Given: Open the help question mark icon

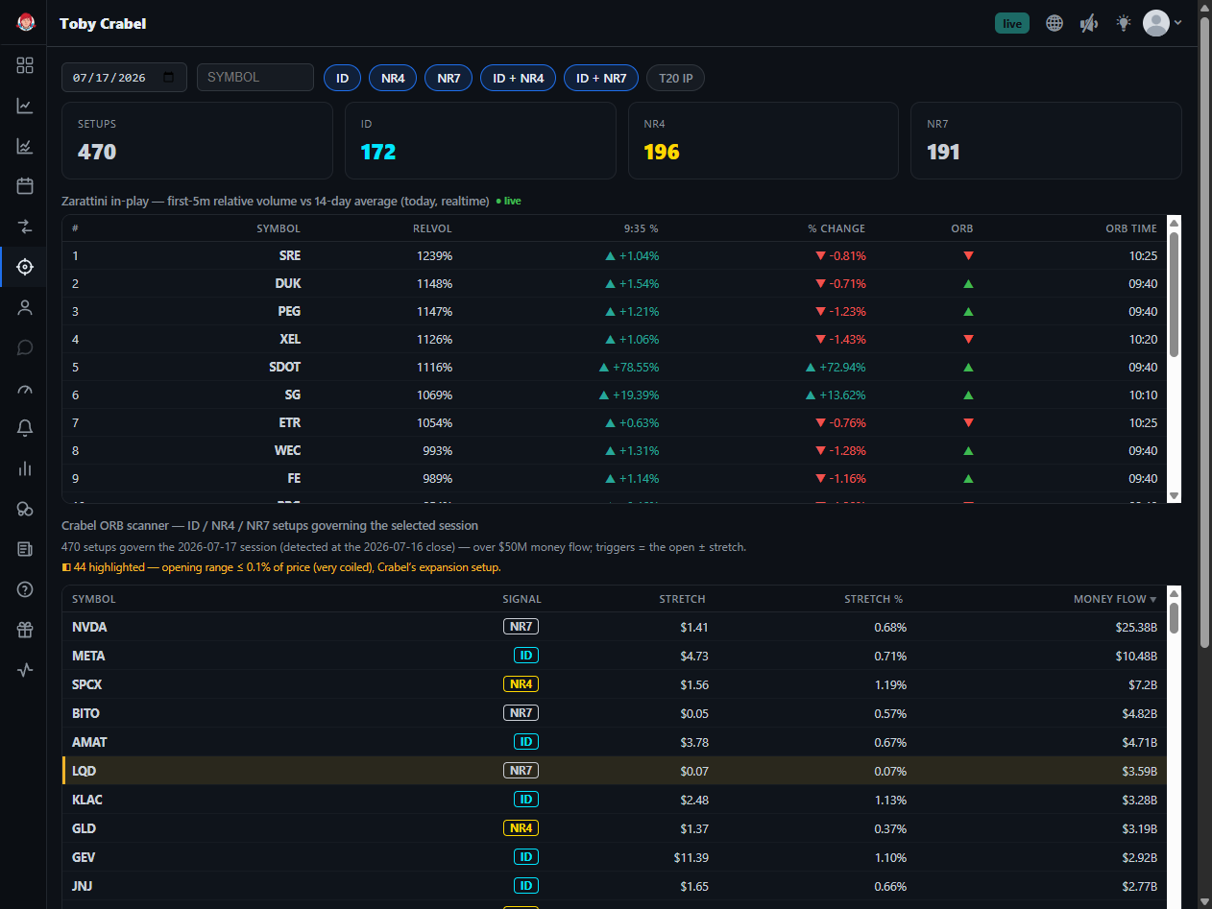Looking at the screenshot, I should pos(25,589).
